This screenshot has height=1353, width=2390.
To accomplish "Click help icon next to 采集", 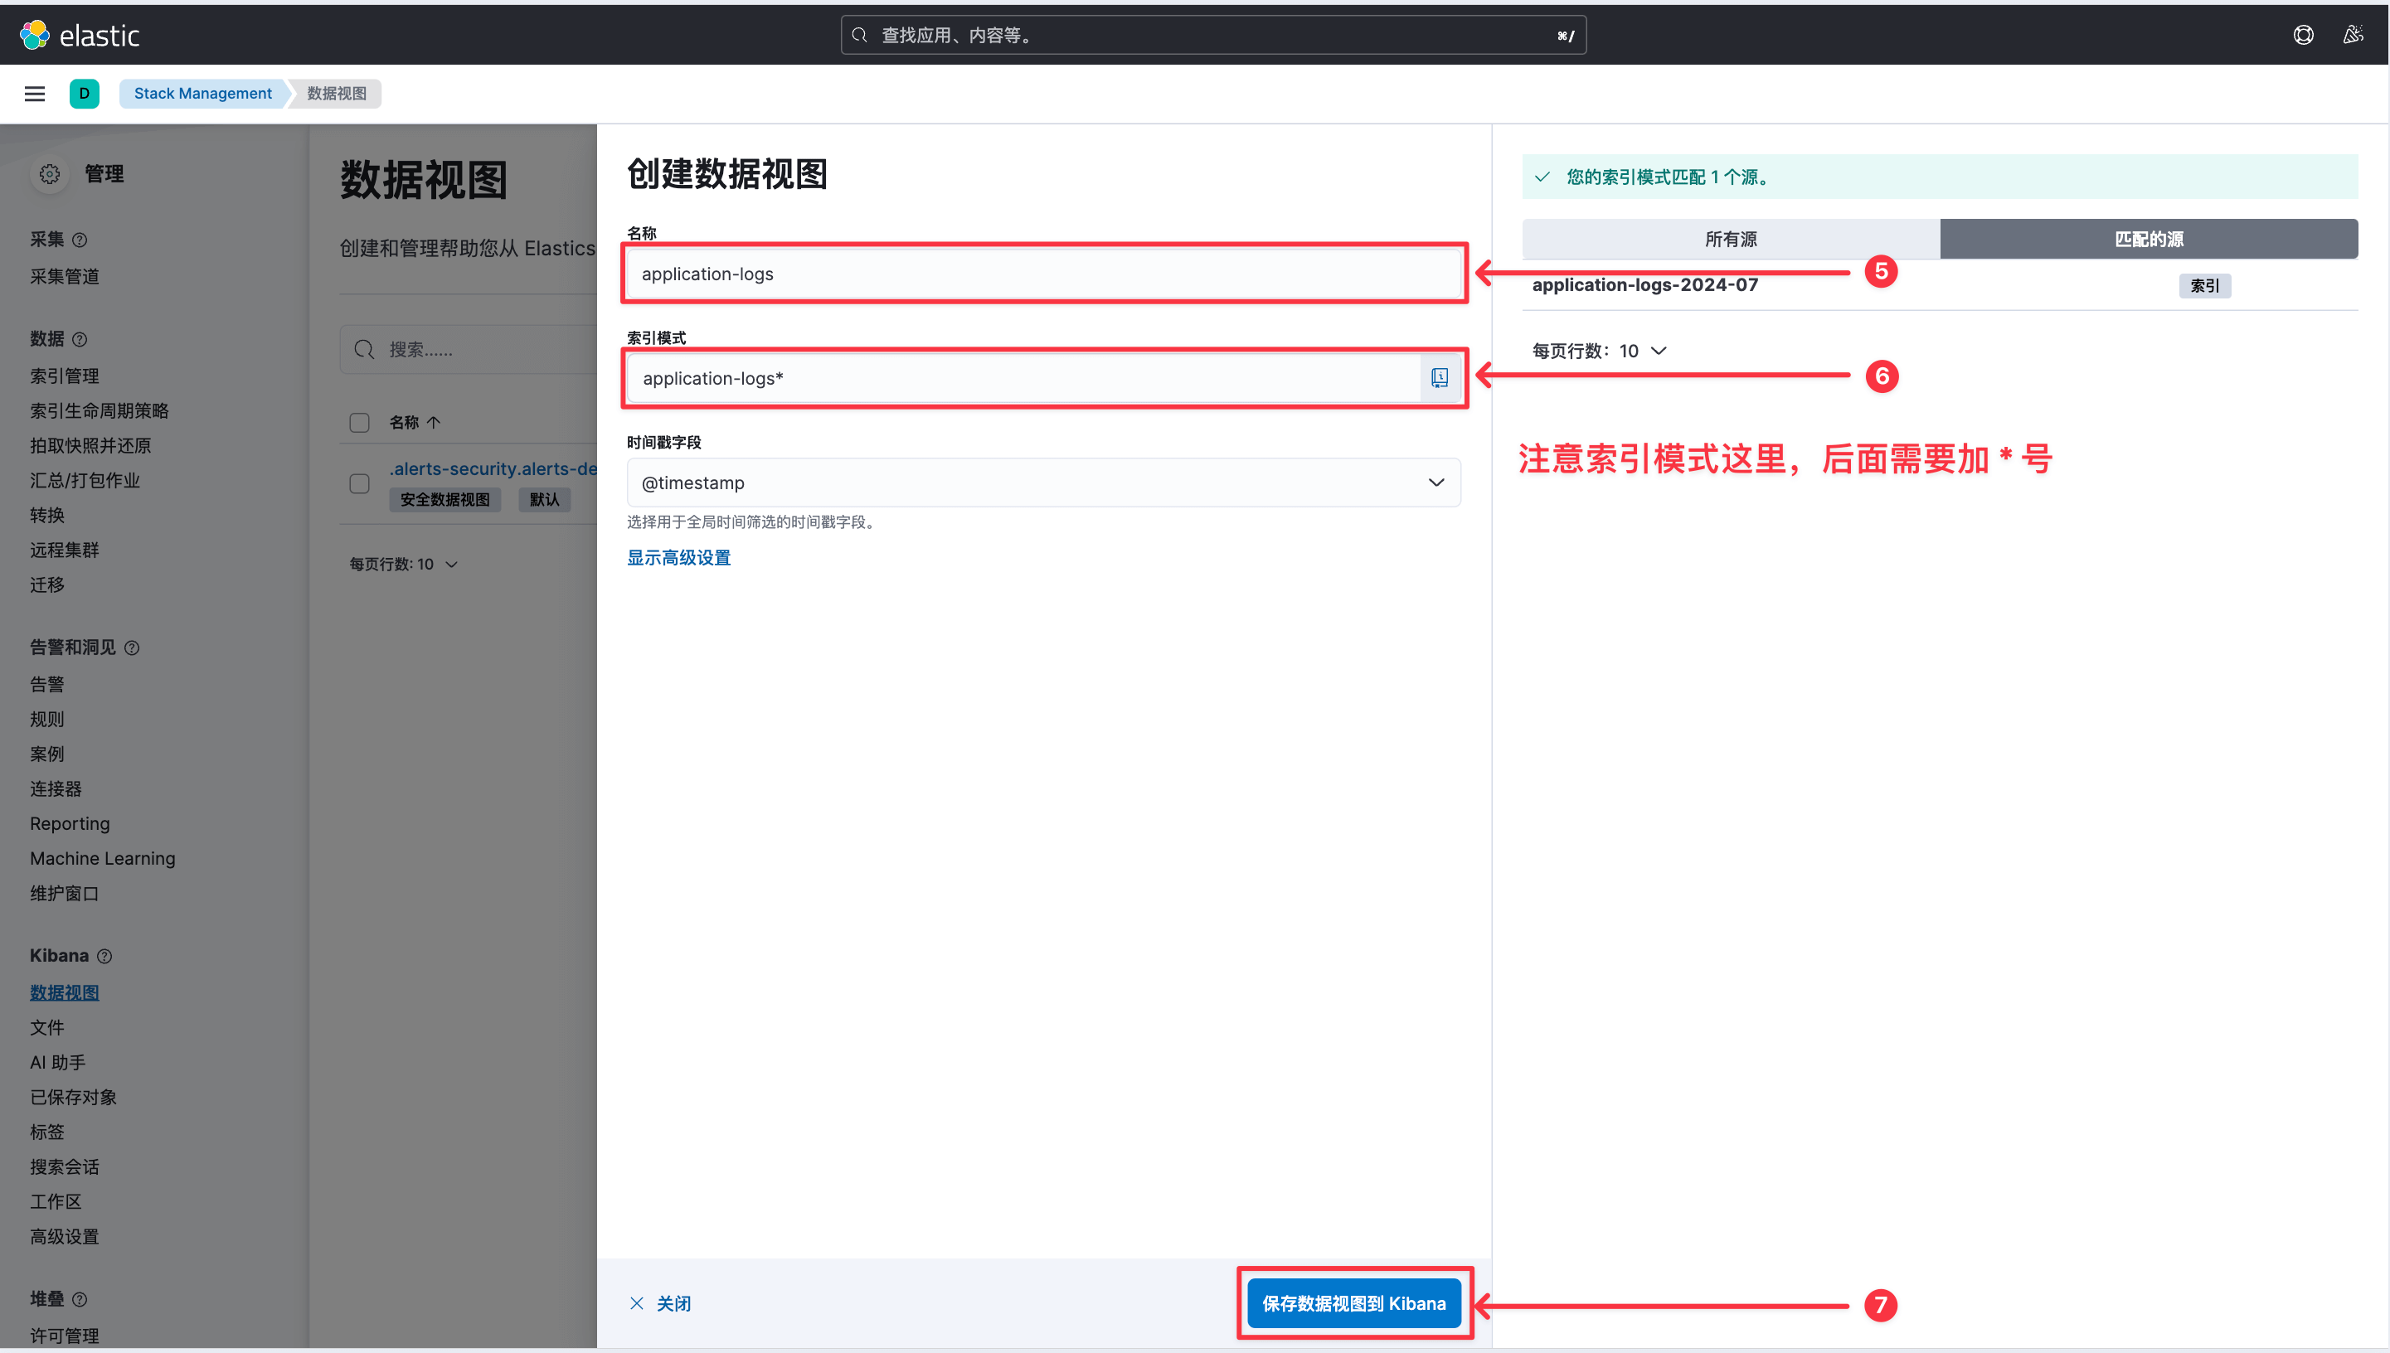I will coord(80,240).
